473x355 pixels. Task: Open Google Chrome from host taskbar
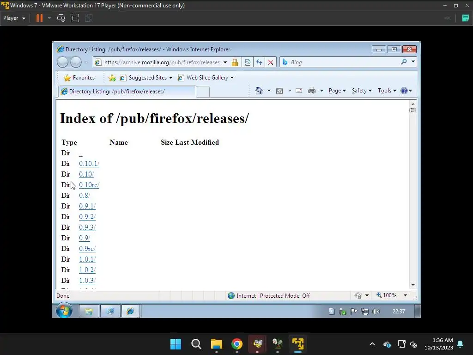click(237, 344)
